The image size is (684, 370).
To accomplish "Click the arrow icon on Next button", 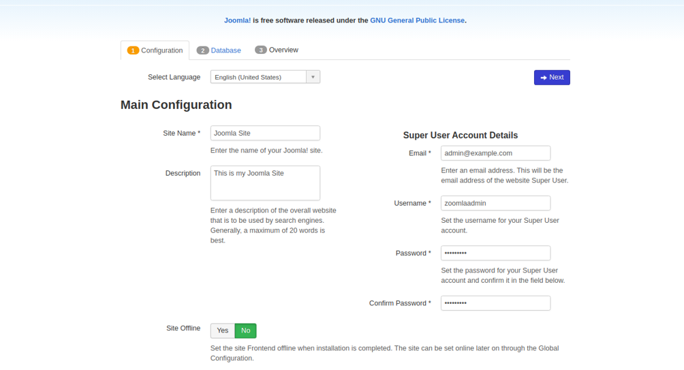I will 544,78.
